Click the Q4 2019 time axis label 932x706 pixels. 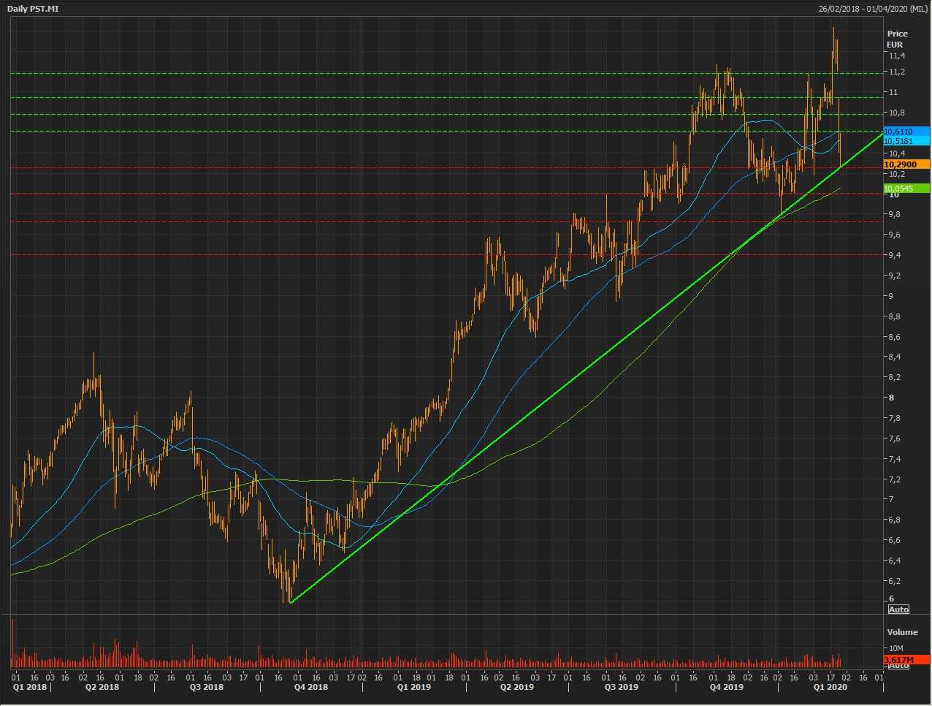point(727,687)
